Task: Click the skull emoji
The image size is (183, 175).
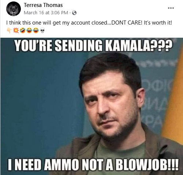Action: point(42,30)
